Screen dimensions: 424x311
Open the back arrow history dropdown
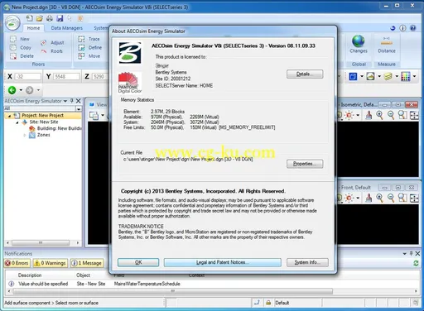coord(21,90)
